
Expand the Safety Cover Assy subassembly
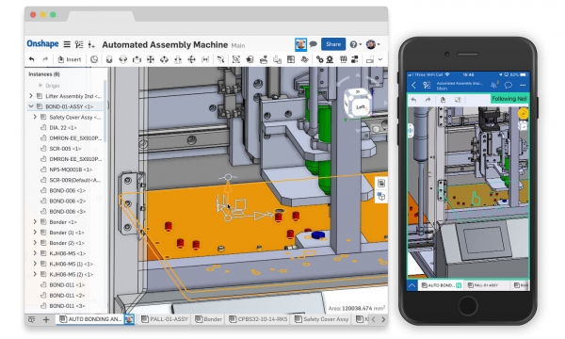point(35,117)
